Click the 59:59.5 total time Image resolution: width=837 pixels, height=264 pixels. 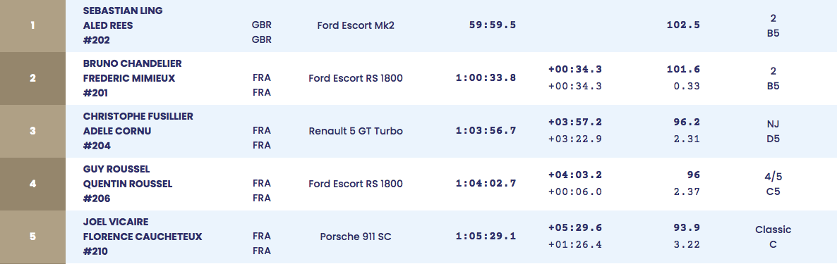(493, 25)
